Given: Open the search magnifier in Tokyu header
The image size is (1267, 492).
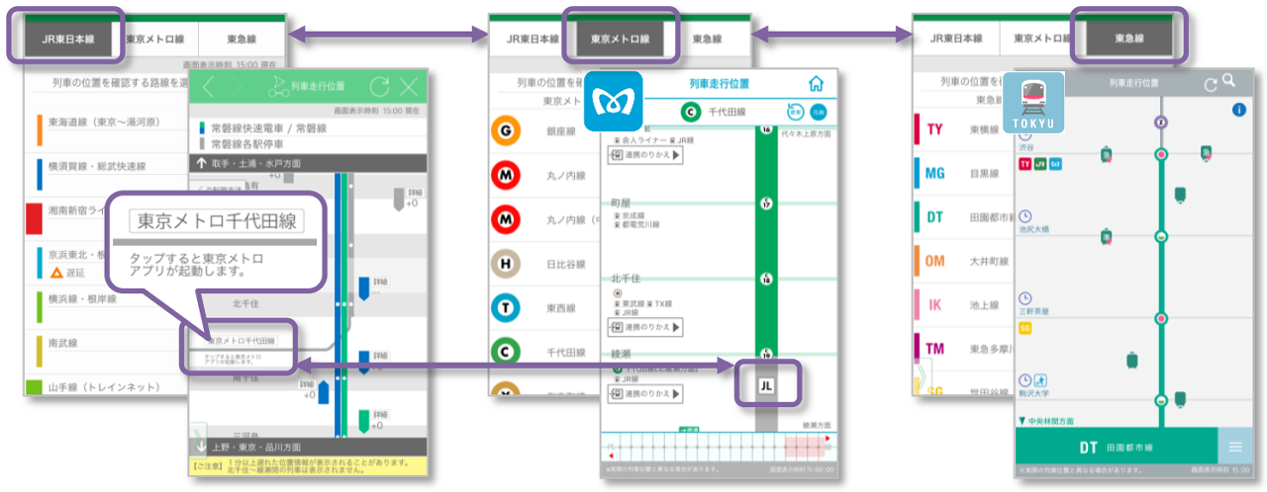Looking at the screenshot, I should pos(1228,81).
